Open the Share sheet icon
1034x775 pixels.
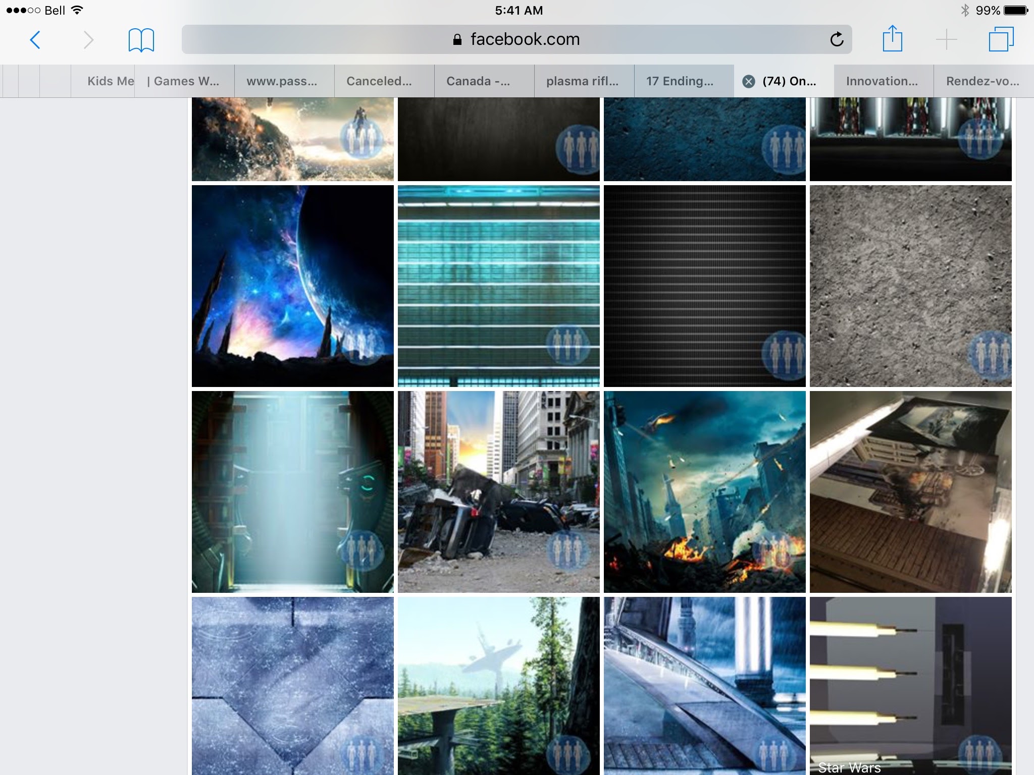(892, 38)
